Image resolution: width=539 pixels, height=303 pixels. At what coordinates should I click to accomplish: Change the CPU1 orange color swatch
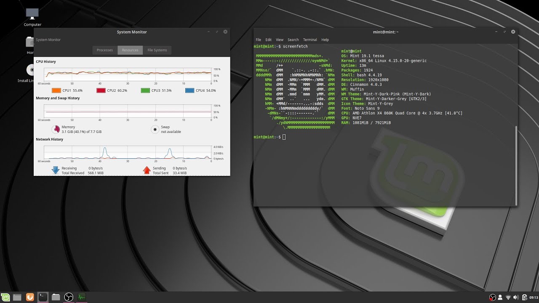click(x=56, y=90)
